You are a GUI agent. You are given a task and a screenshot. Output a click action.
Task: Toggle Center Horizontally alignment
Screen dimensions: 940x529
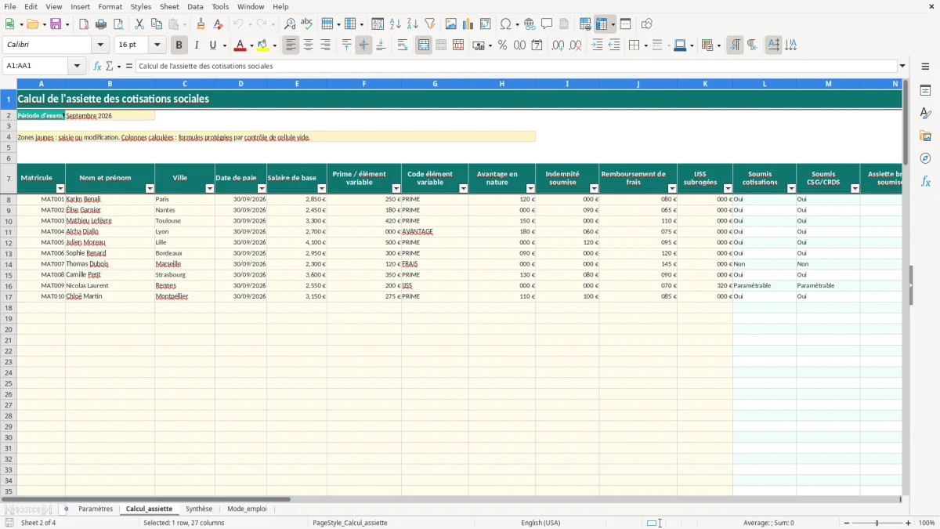click(x=309, y=45)
